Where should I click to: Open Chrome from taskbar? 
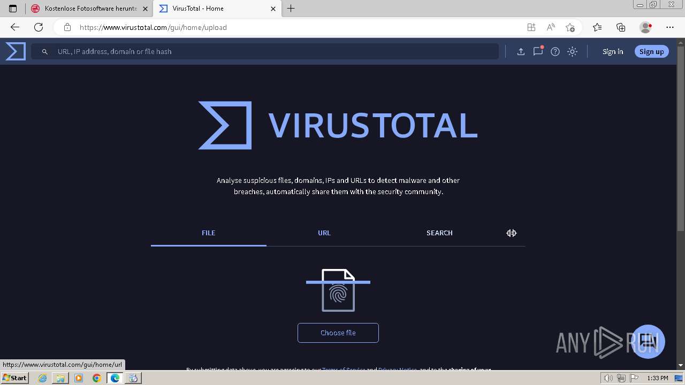(97, 378)
